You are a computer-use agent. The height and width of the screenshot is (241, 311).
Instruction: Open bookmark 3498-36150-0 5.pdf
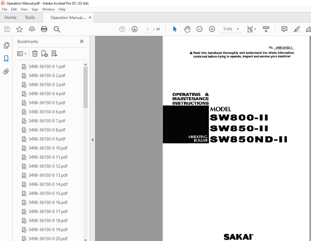(x=47, y=103)
